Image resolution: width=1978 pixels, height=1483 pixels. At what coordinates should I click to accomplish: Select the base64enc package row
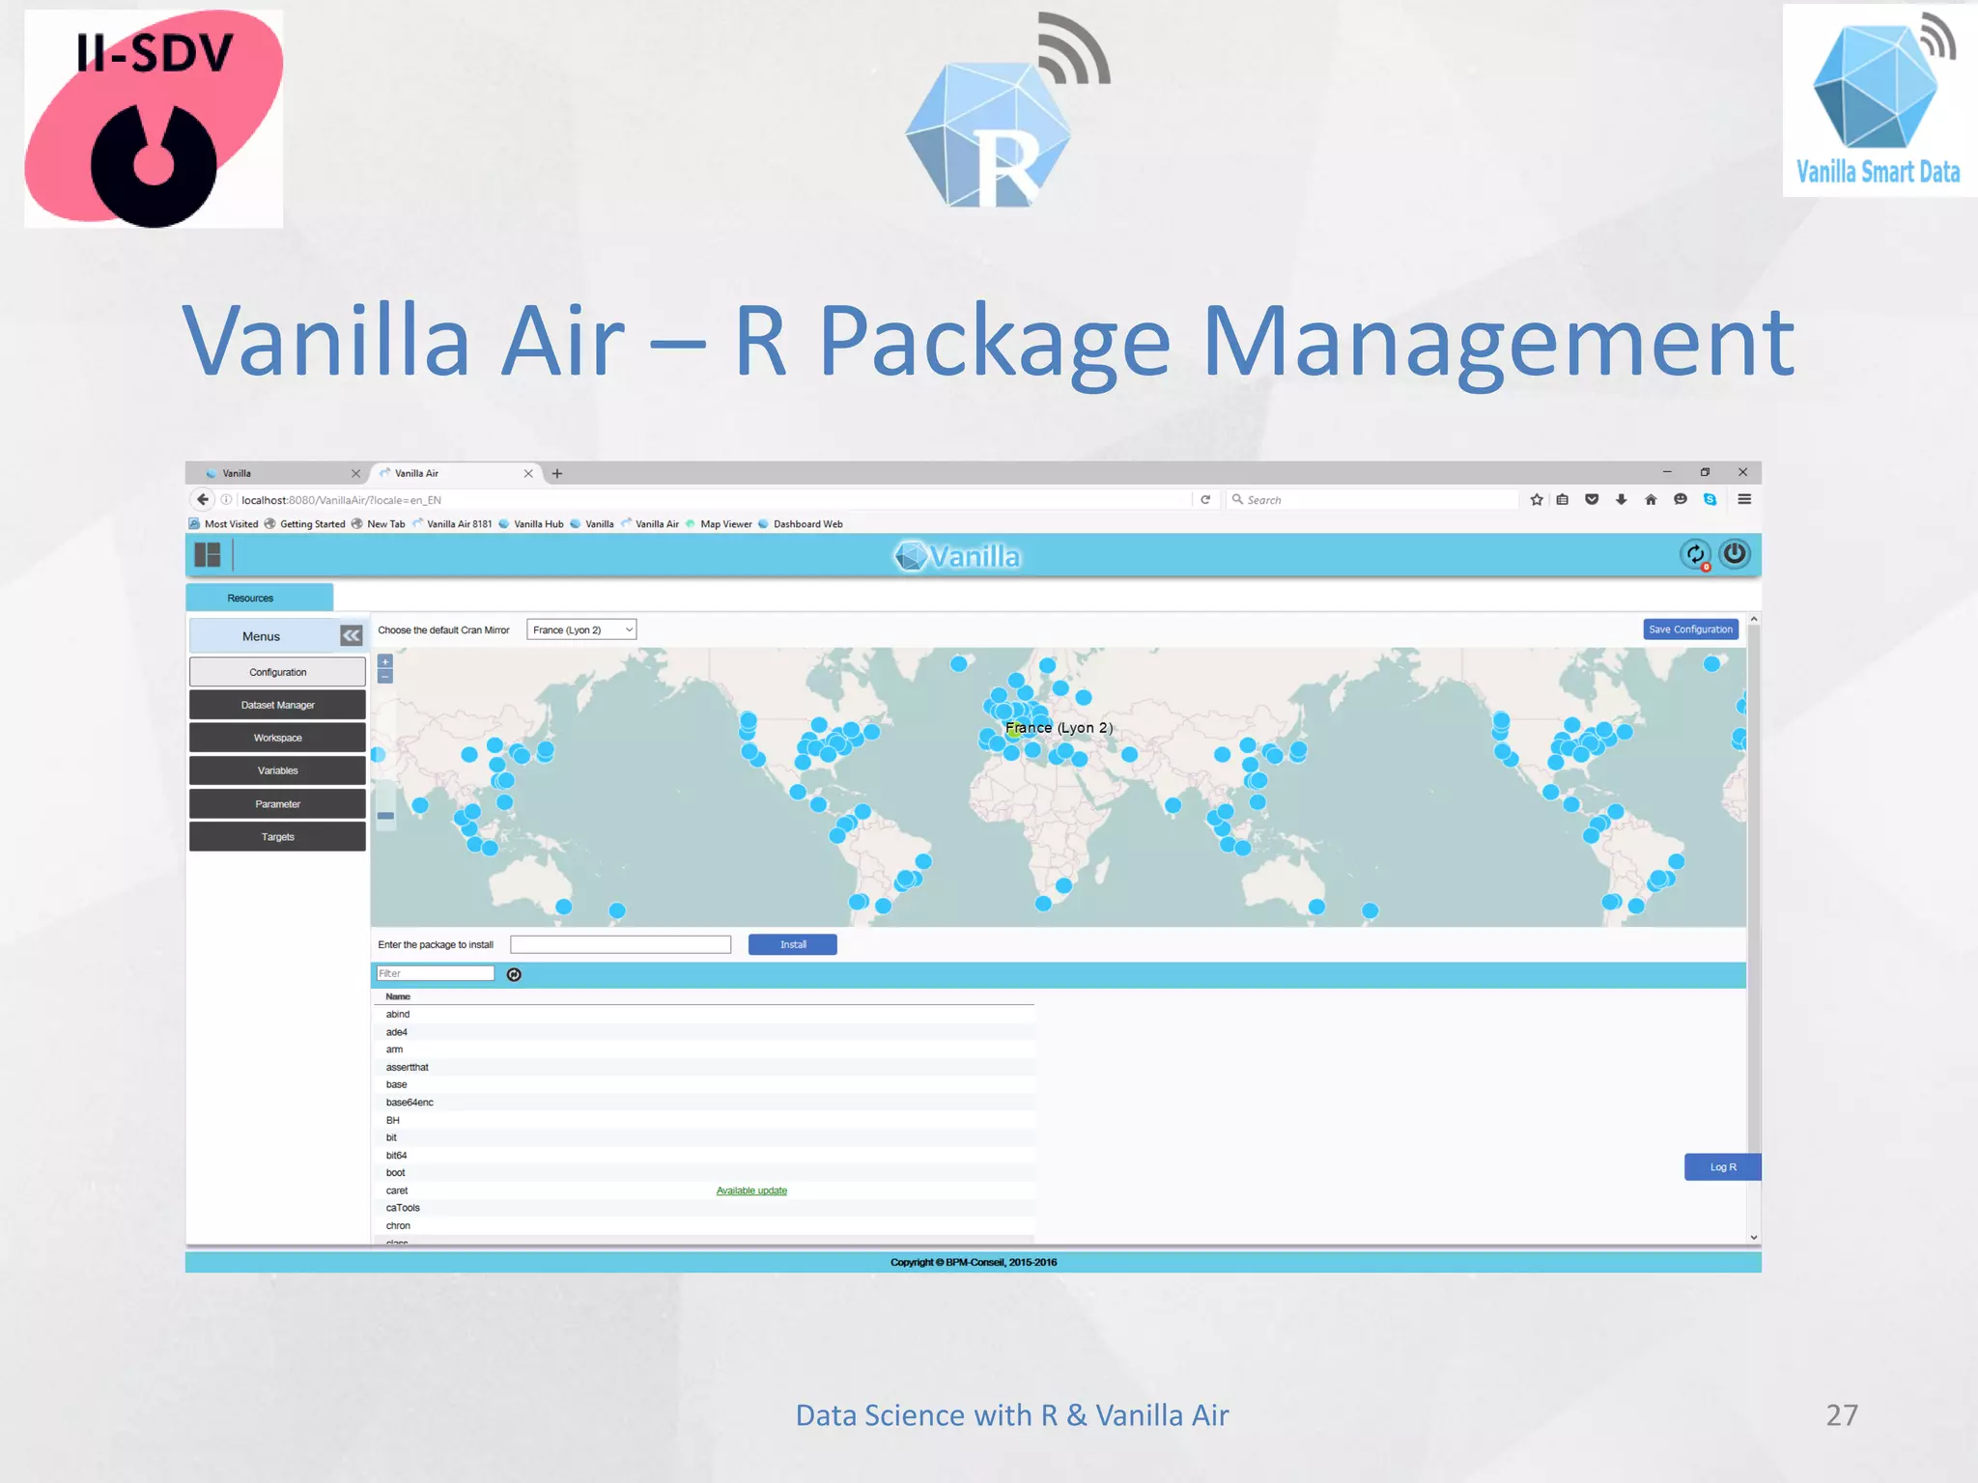704,1103
